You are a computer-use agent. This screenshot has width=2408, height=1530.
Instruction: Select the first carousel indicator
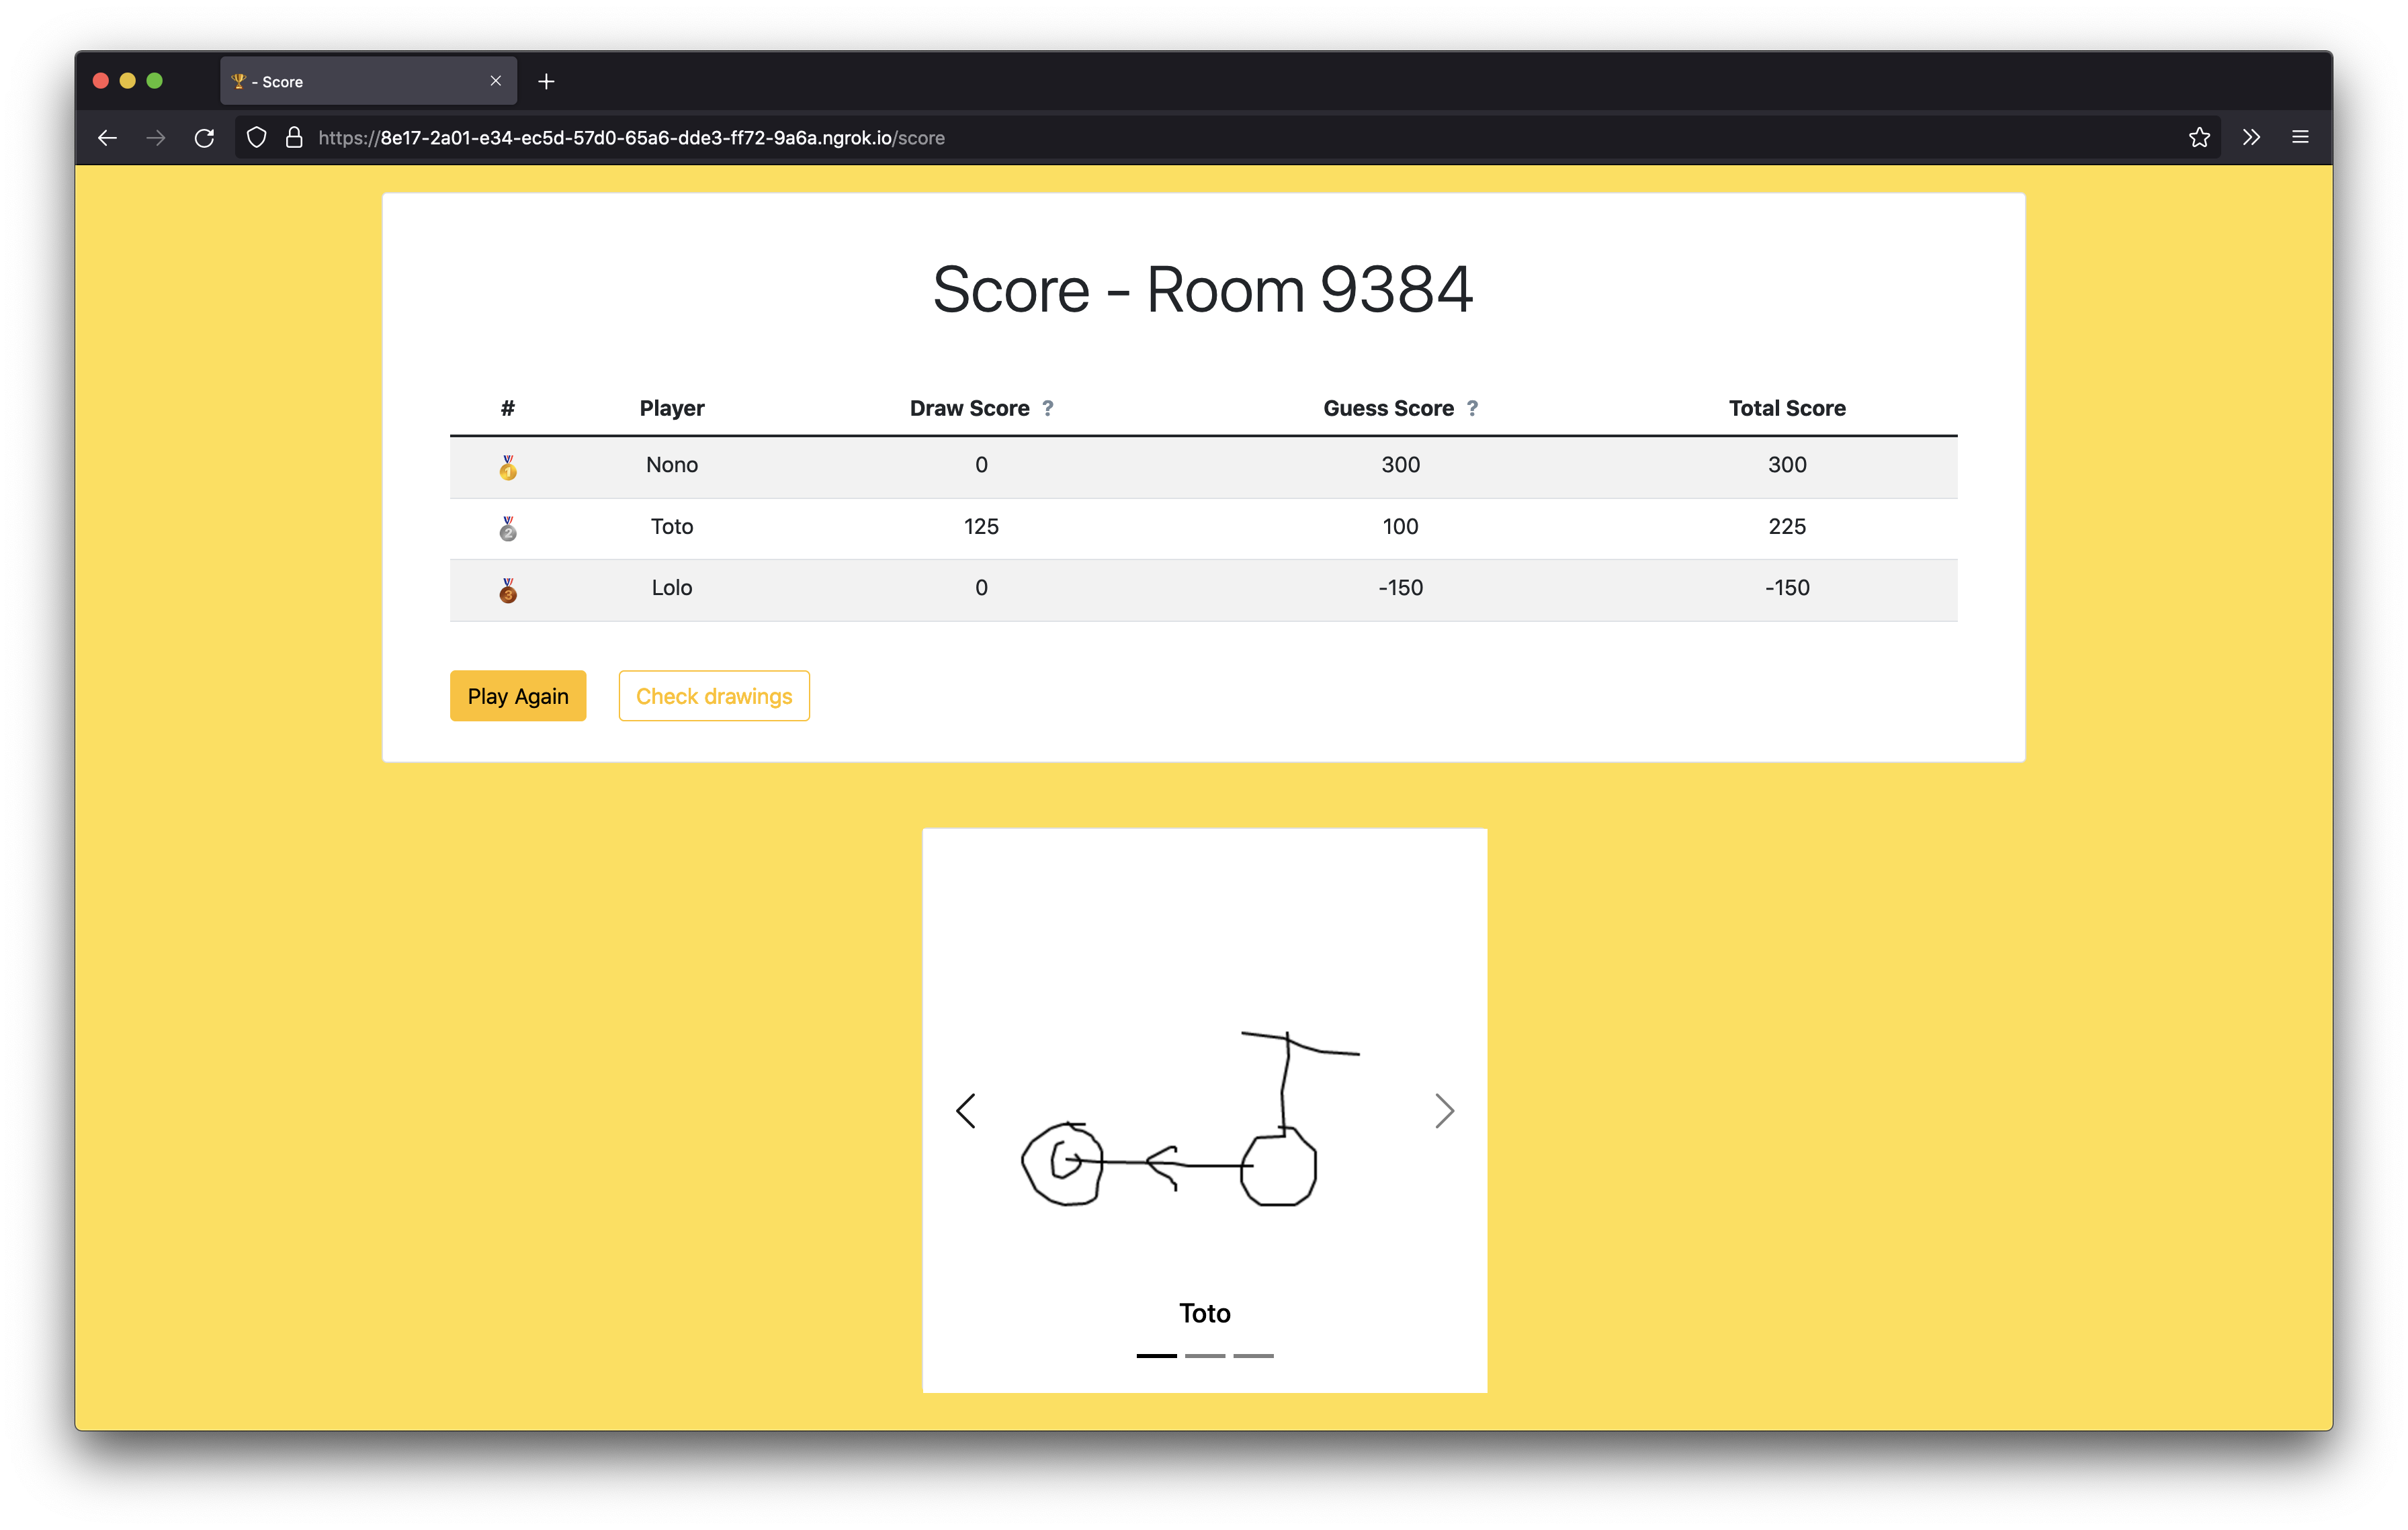pos(1156,1355)
